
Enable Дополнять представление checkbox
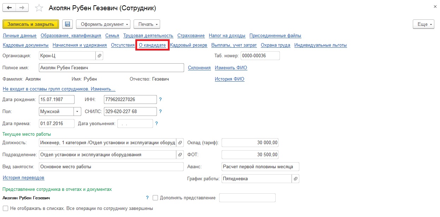click(x=156, y=198)
